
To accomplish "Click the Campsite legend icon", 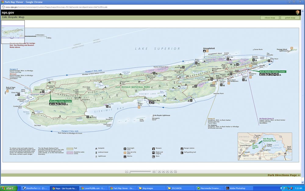I will point(96,148).
